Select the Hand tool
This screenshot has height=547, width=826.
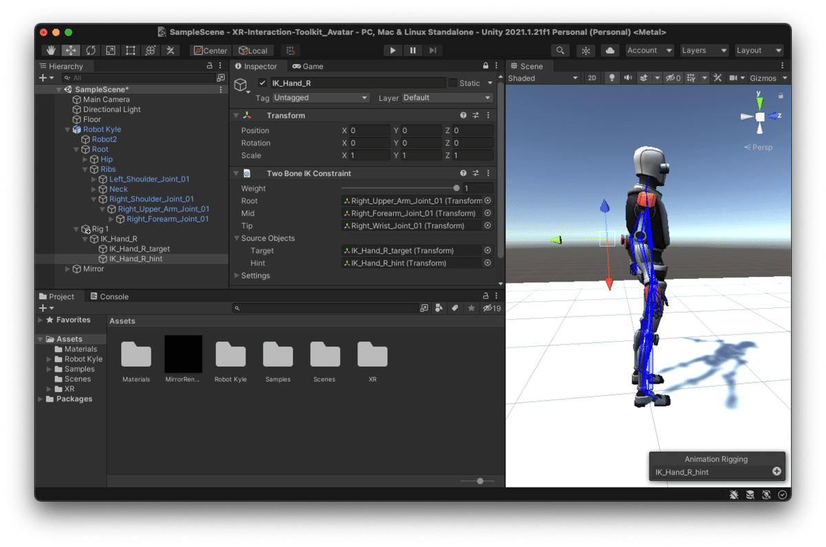coord(51,50)
